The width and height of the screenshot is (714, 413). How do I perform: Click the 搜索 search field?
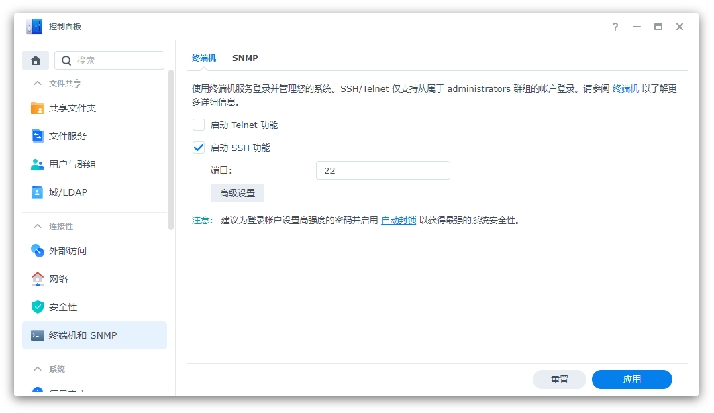109,60
